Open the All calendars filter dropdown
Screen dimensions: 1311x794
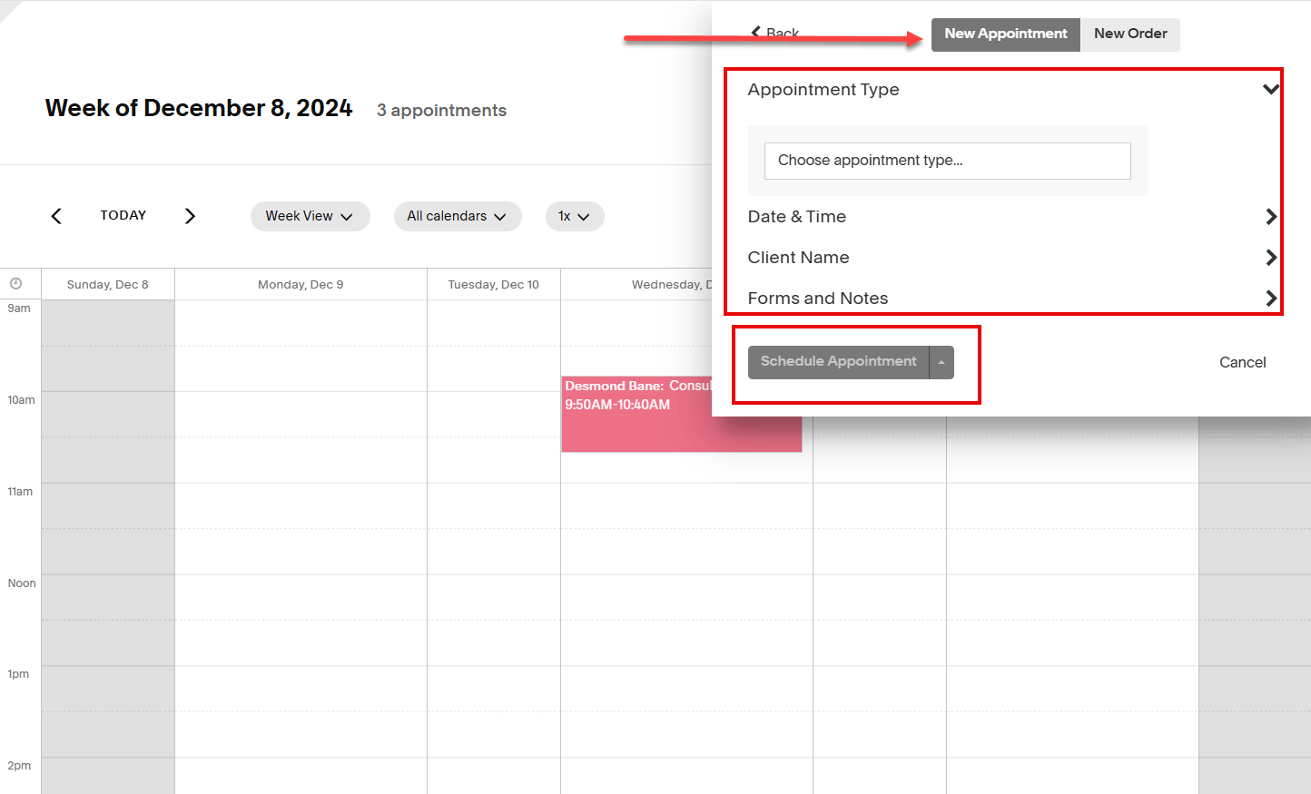coord(457,216)
